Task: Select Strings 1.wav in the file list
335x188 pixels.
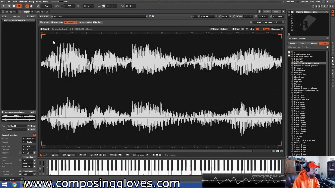Action: pyautogui.click(x=300, y=143)
